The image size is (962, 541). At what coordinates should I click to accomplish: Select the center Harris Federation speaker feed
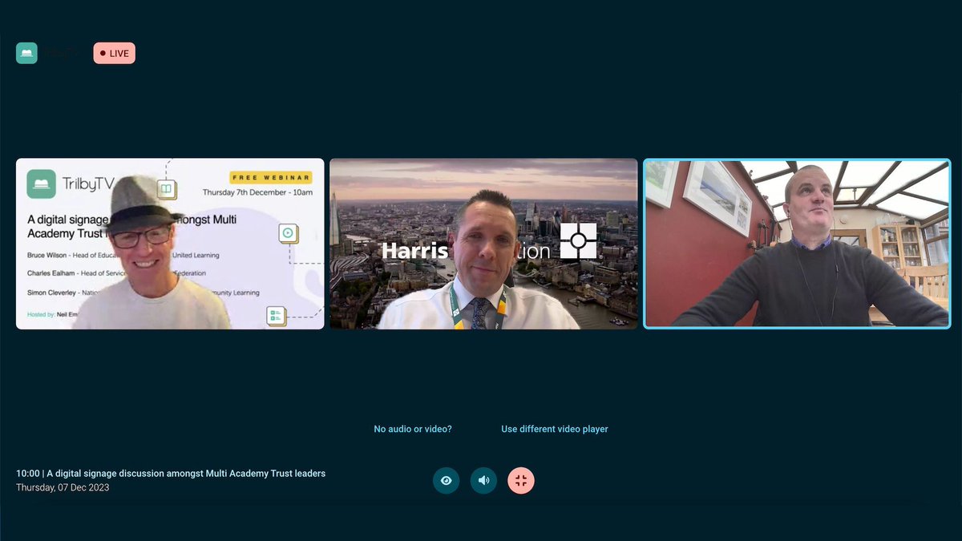tap(483, 243)
